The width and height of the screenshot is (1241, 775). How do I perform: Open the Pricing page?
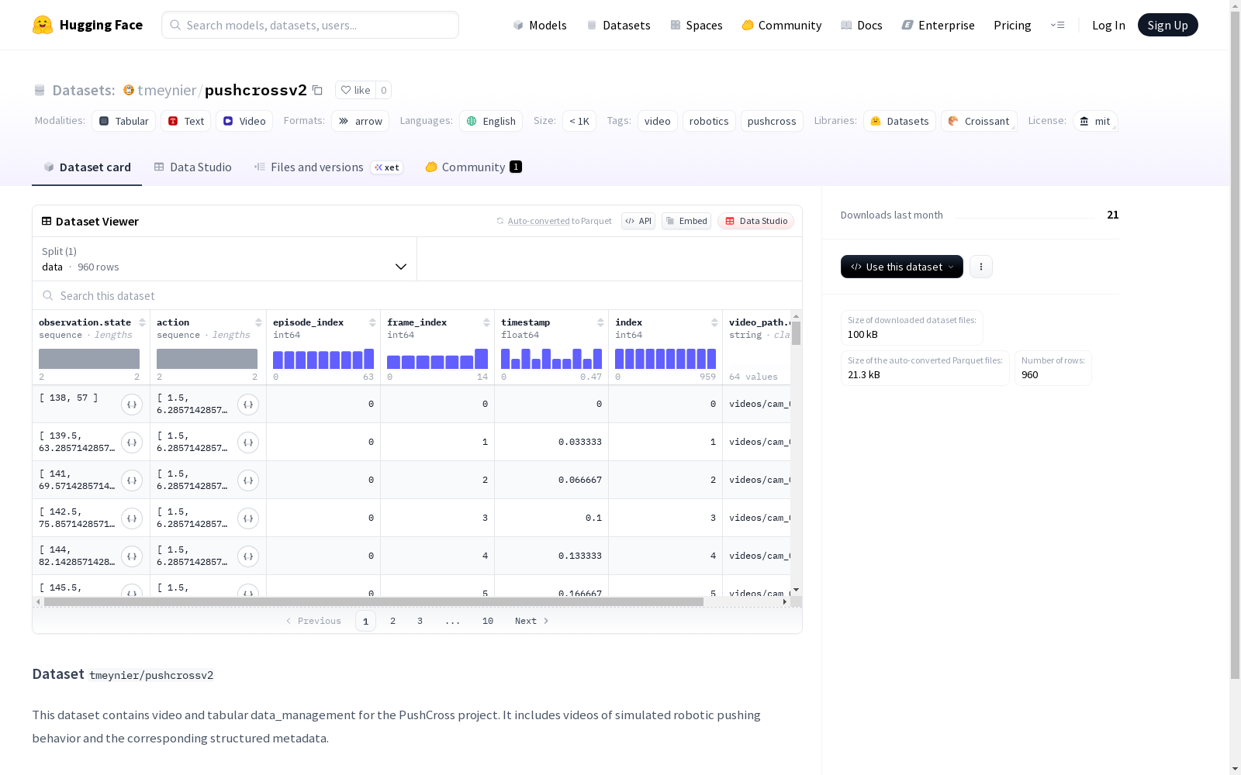coord(1012,25)
